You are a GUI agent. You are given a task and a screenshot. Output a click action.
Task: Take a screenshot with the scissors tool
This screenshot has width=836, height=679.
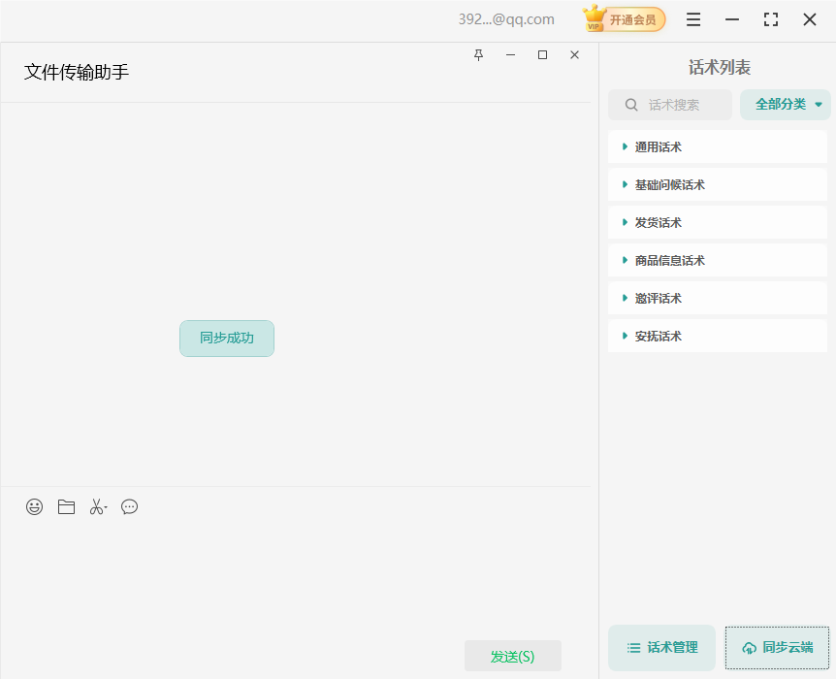point(95,506)
